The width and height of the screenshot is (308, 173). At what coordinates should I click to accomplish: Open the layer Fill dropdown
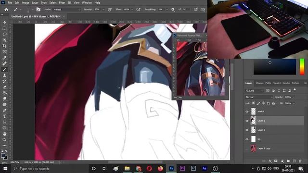(x=294, y=103)
